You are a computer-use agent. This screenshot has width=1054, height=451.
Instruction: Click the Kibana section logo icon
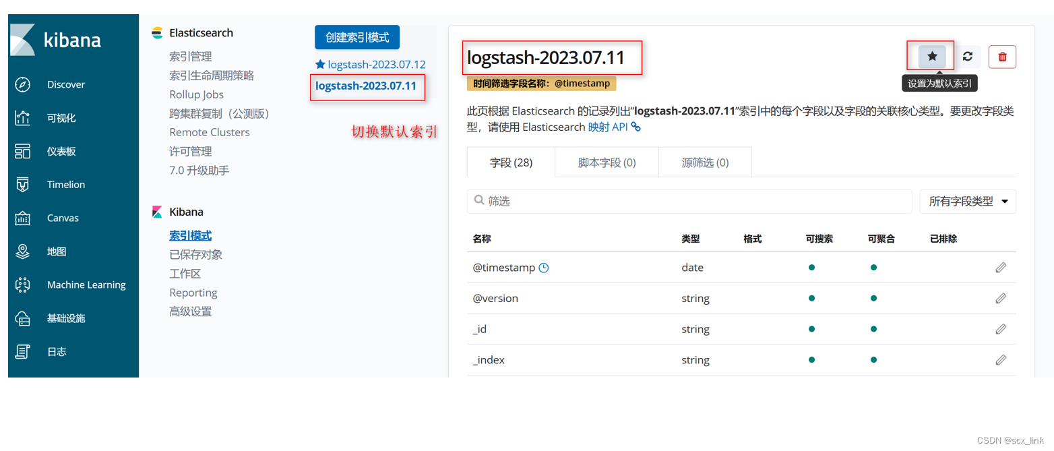click(x=157, y=212)
